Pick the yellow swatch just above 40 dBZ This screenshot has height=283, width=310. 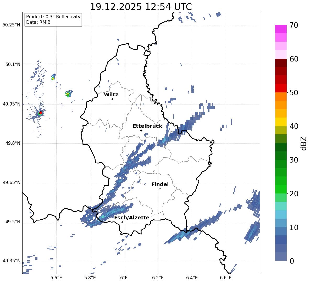click(281, 122)
